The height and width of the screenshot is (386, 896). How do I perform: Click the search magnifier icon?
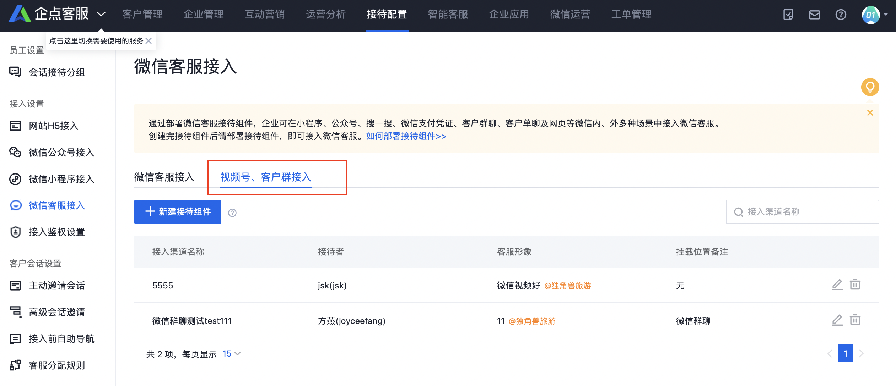click(738, 212)
